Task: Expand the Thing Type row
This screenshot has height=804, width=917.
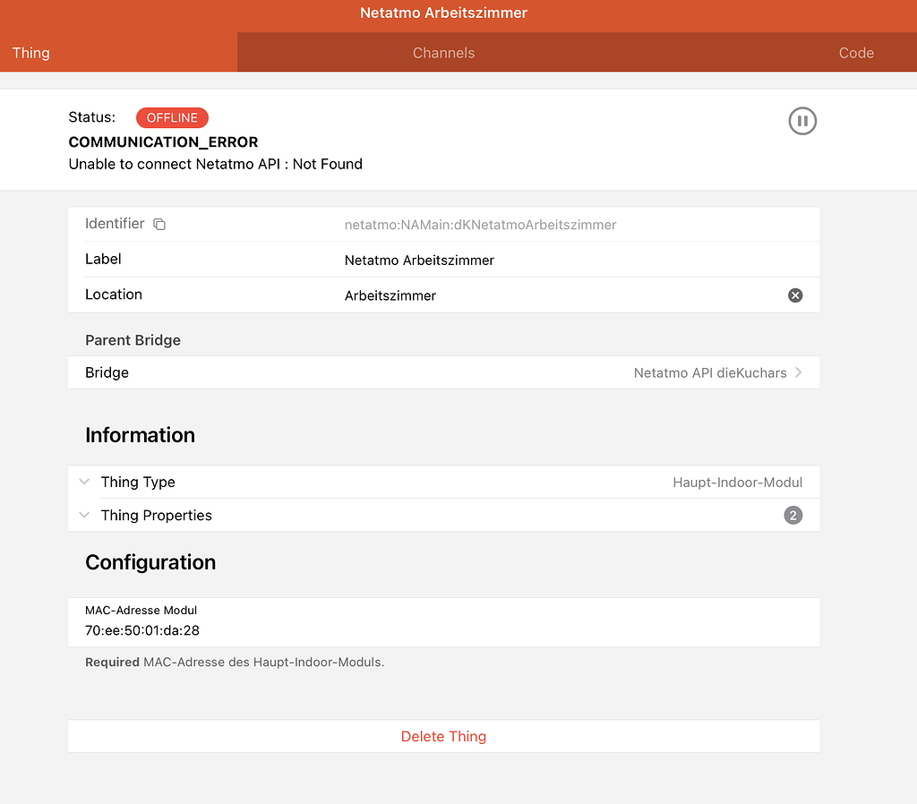Action: click(83, 482)
